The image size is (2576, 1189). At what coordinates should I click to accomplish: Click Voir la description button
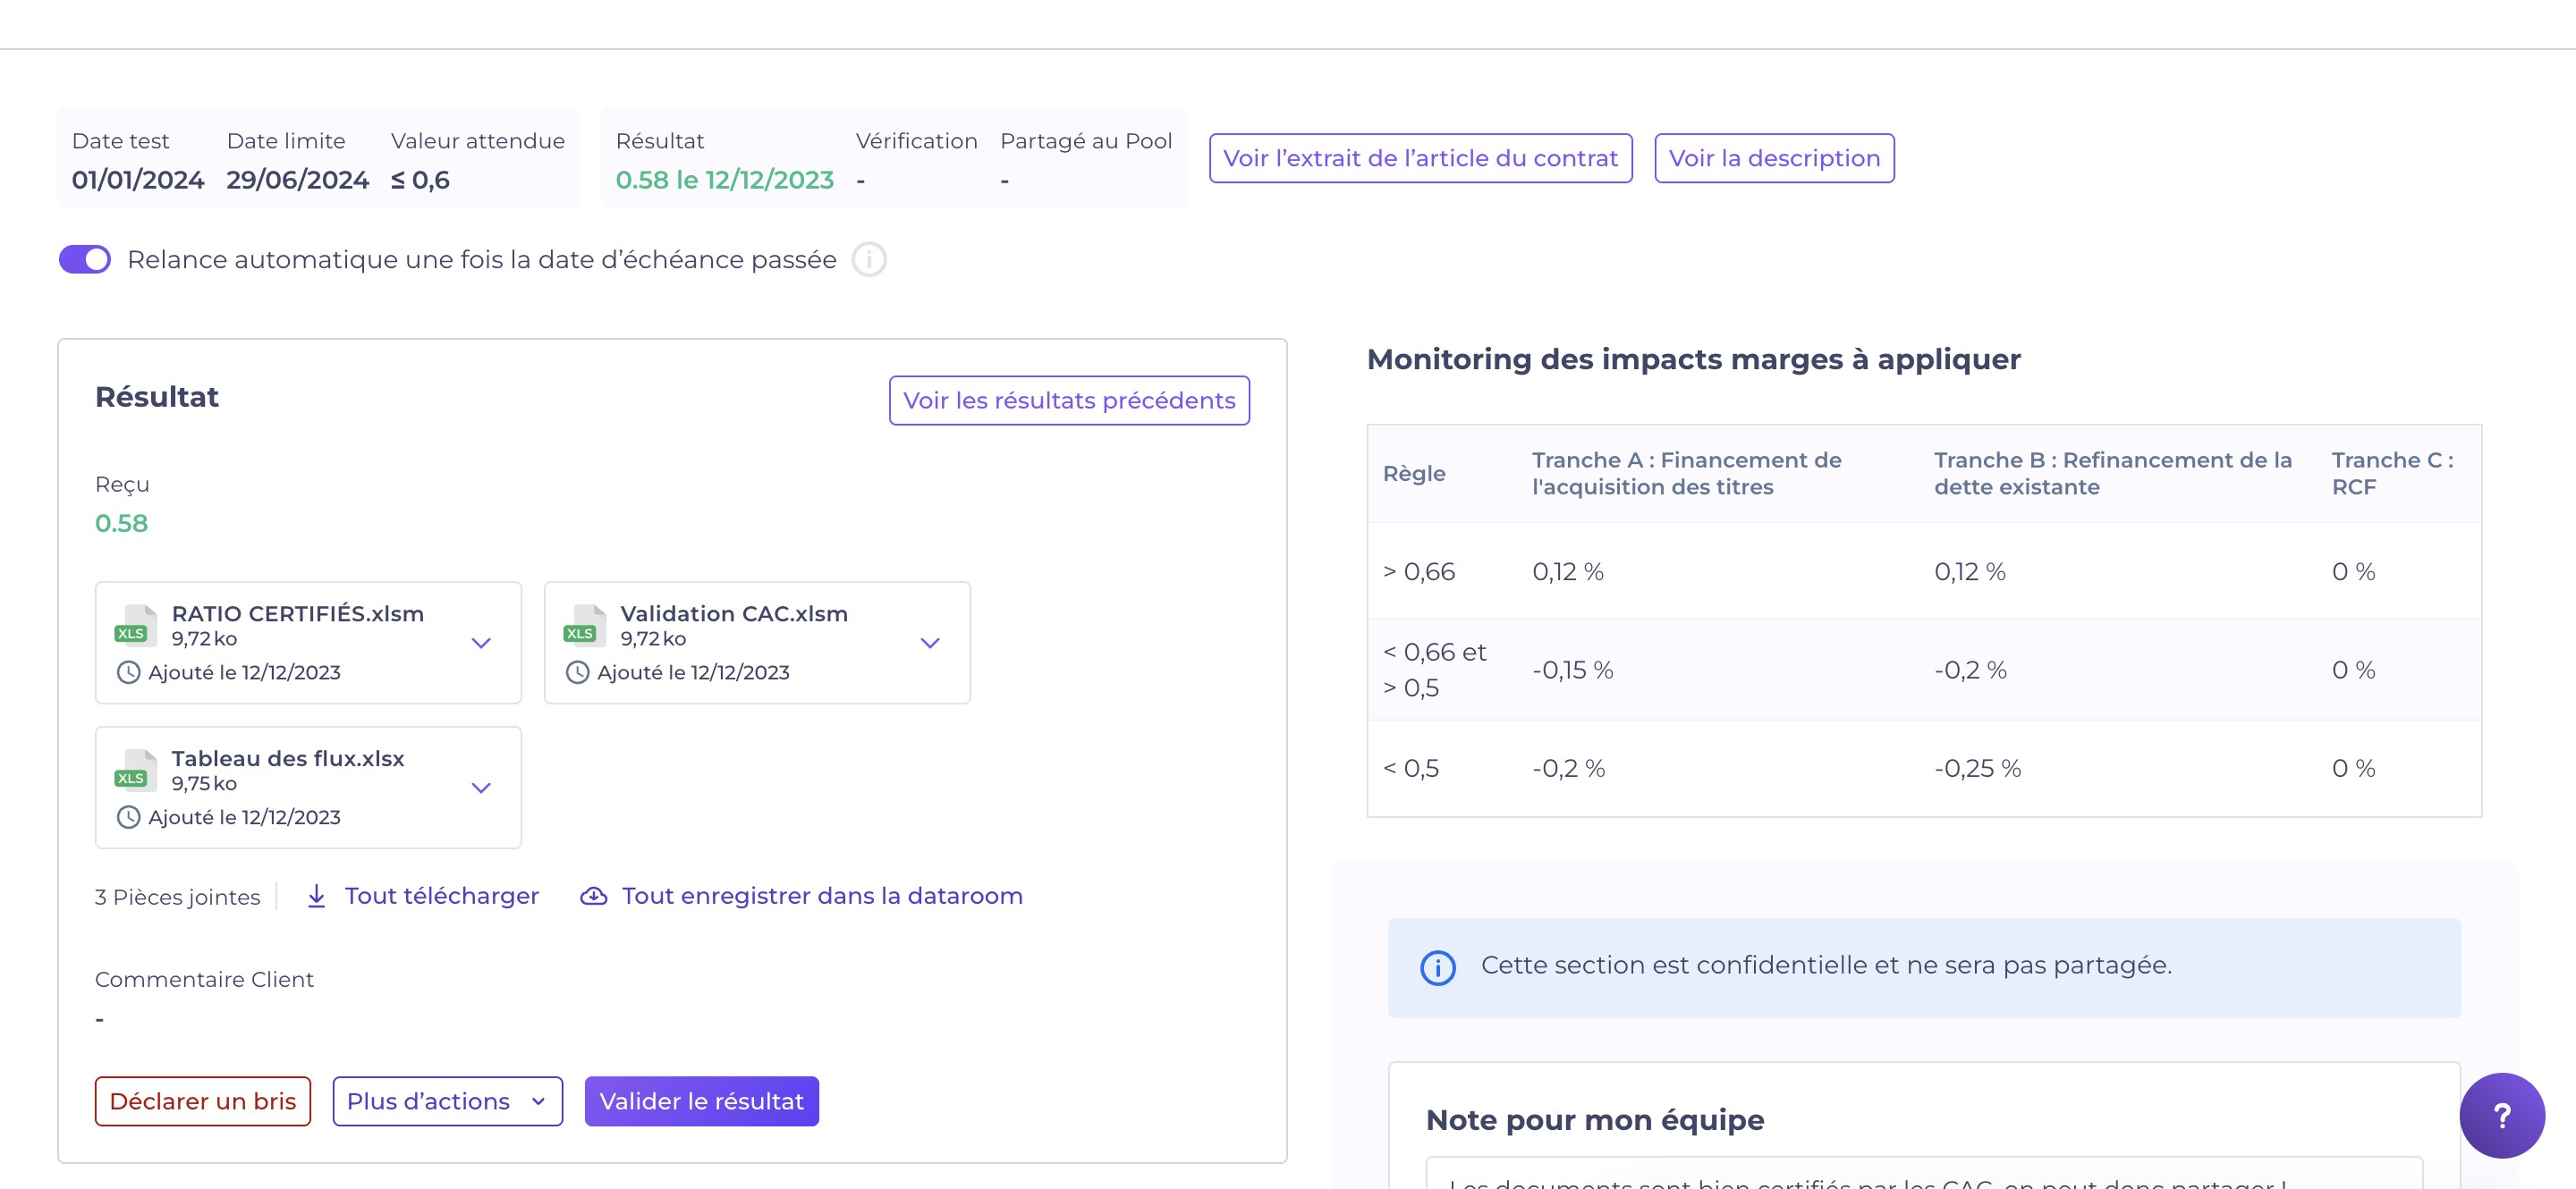(x=1773, y=159)
